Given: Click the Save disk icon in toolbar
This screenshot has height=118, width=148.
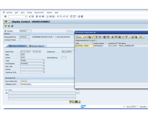Looking at the screenshot, I should (x=33, y=17).
